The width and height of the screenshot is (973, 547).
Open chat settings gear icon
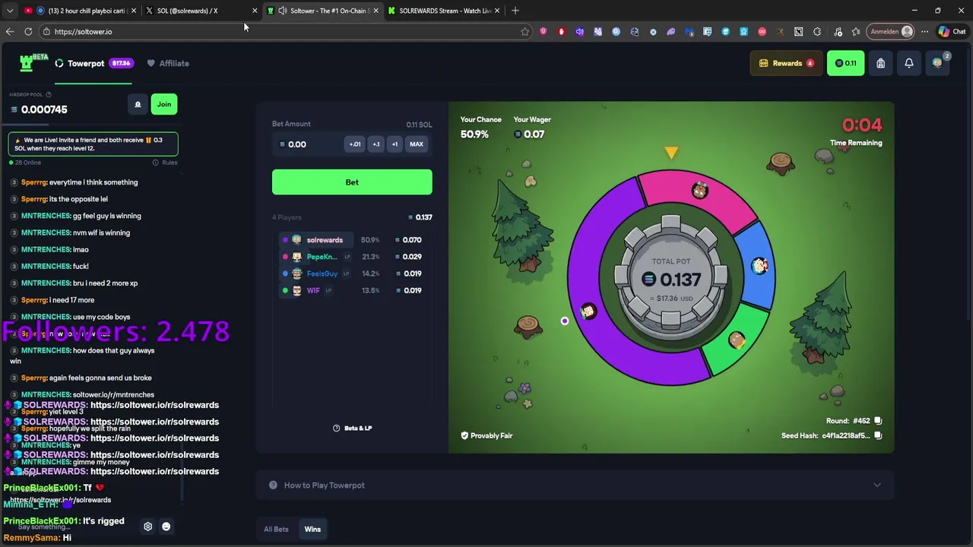pyautogui.click(x=148, y=526)
